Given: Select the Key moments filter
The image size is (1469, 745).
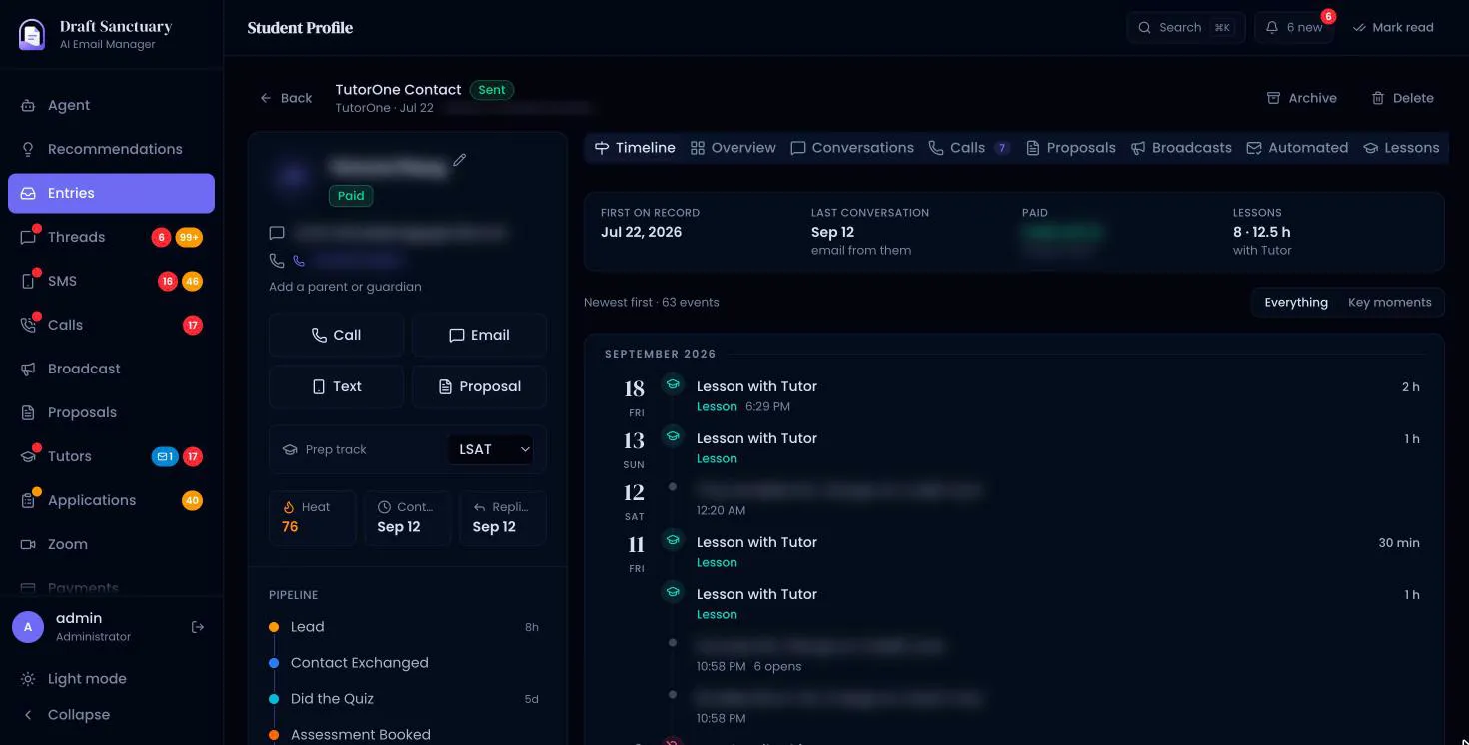Looking at the screenshot, I should click(x=1389, y=303).
